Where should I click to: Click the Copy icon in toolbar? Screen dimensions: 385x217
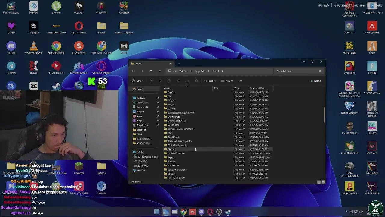tap(160, 81)
